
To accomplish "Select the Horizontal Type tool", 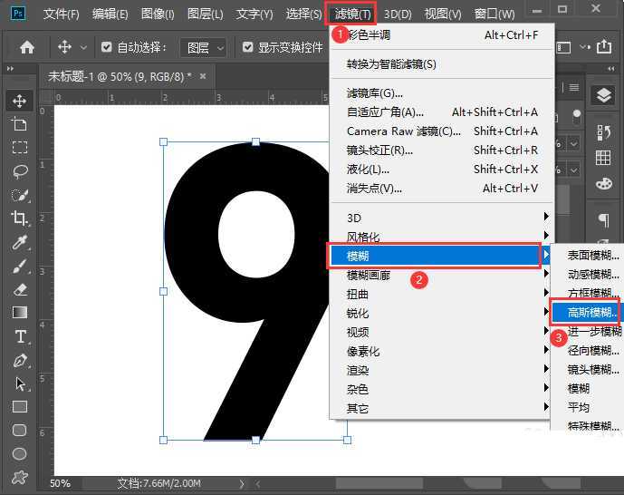I will 19,336.
